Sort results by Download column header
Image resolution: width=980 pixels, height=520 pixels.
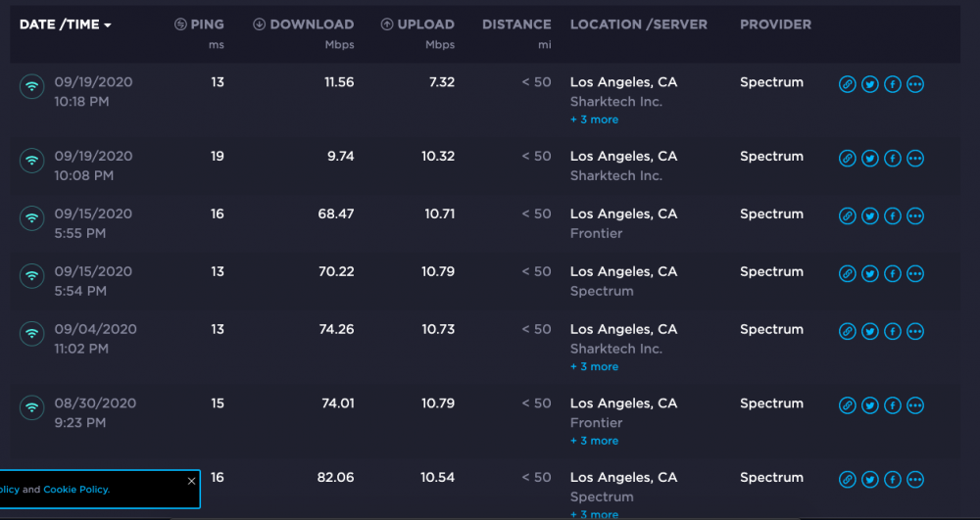304,24
